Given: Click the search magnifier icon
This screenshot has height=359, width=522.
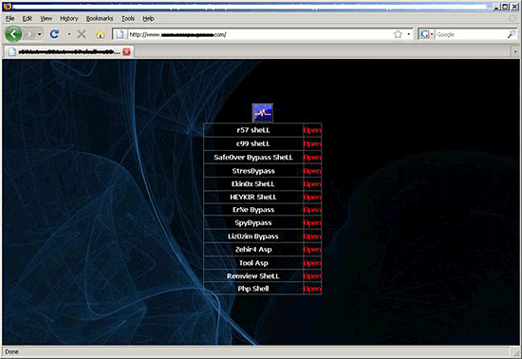Looking at the screenshot, I should [x=512, y=34].
